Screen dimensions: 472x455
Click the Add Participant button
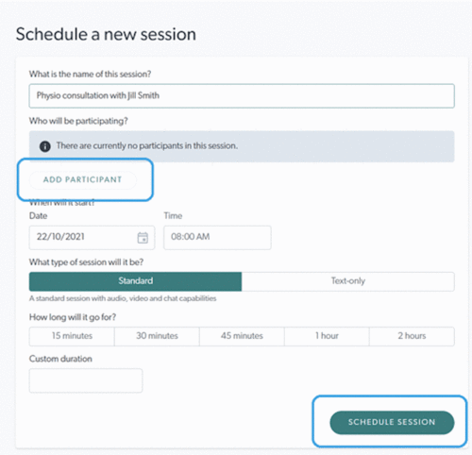83,180
